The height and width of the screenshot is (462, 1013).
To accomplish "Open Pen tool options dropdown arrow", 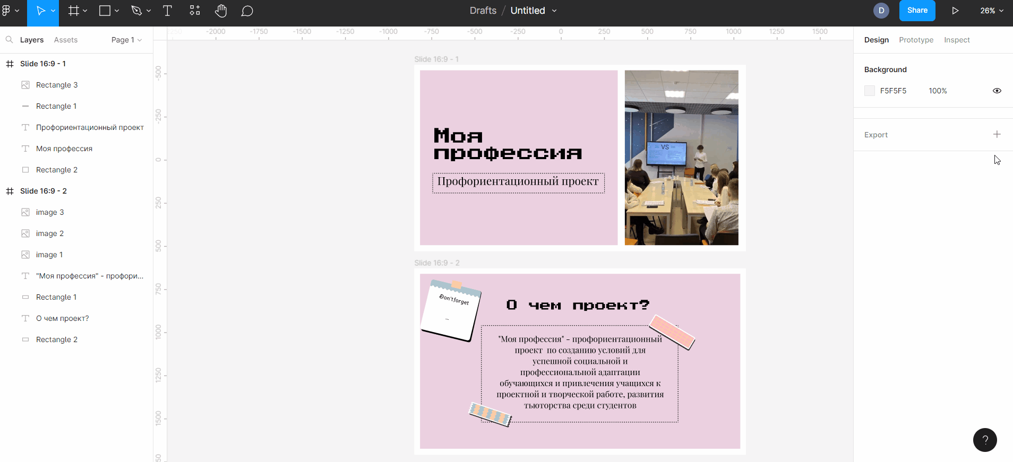I will [149, 11].
